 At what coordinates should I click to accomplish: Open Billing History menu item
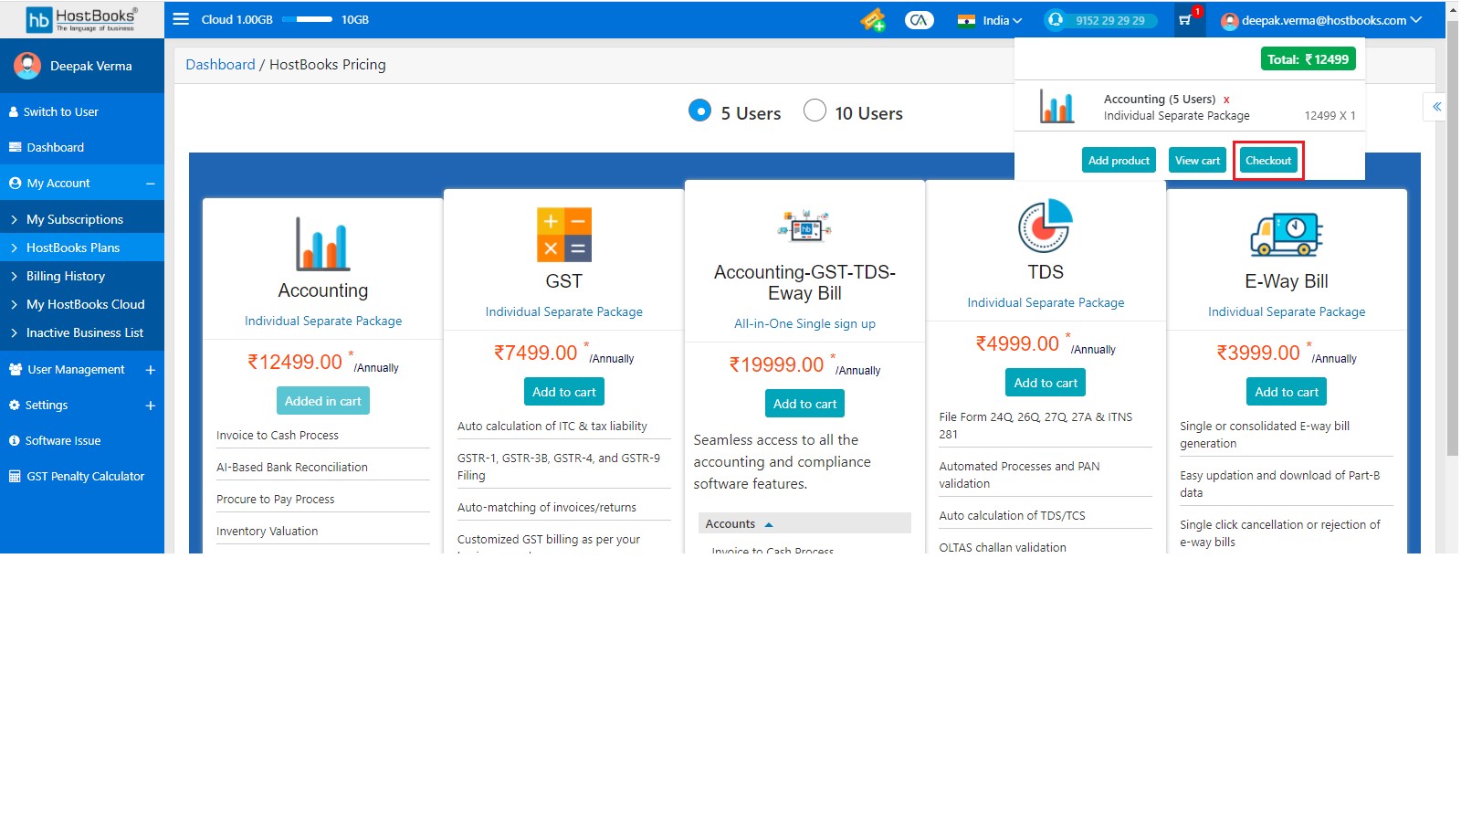tap(82, 276)
